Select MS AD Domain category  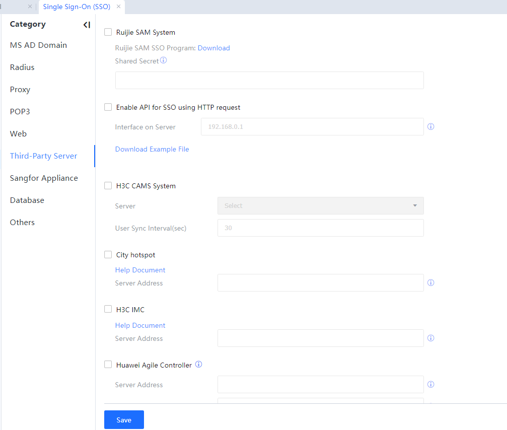tap(38, 45)
